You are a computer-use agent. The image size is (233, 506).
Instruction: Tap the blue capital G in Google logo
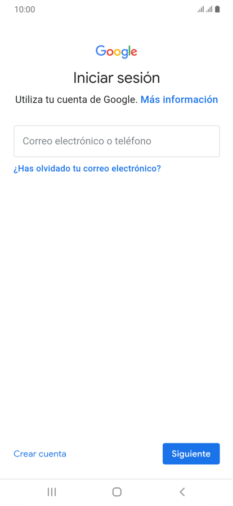pyautogui.click(x=101, y=51)
